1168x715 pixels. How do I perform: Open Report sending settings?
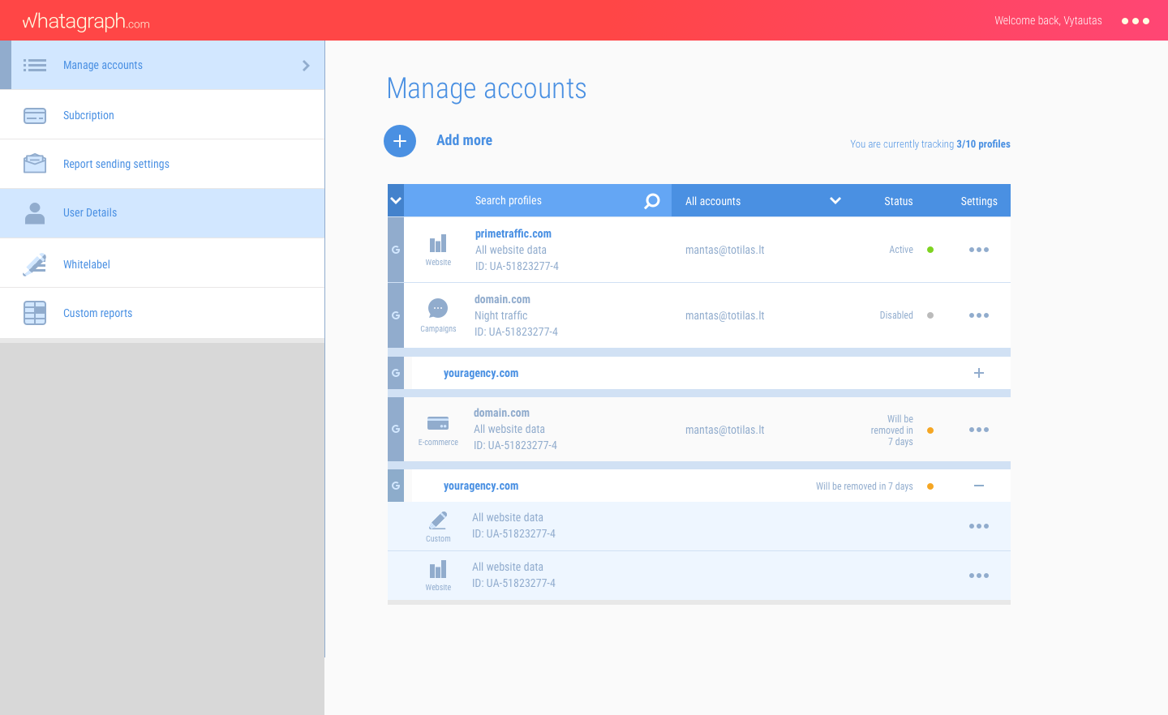pyautogui.click(x=162, y=164)
